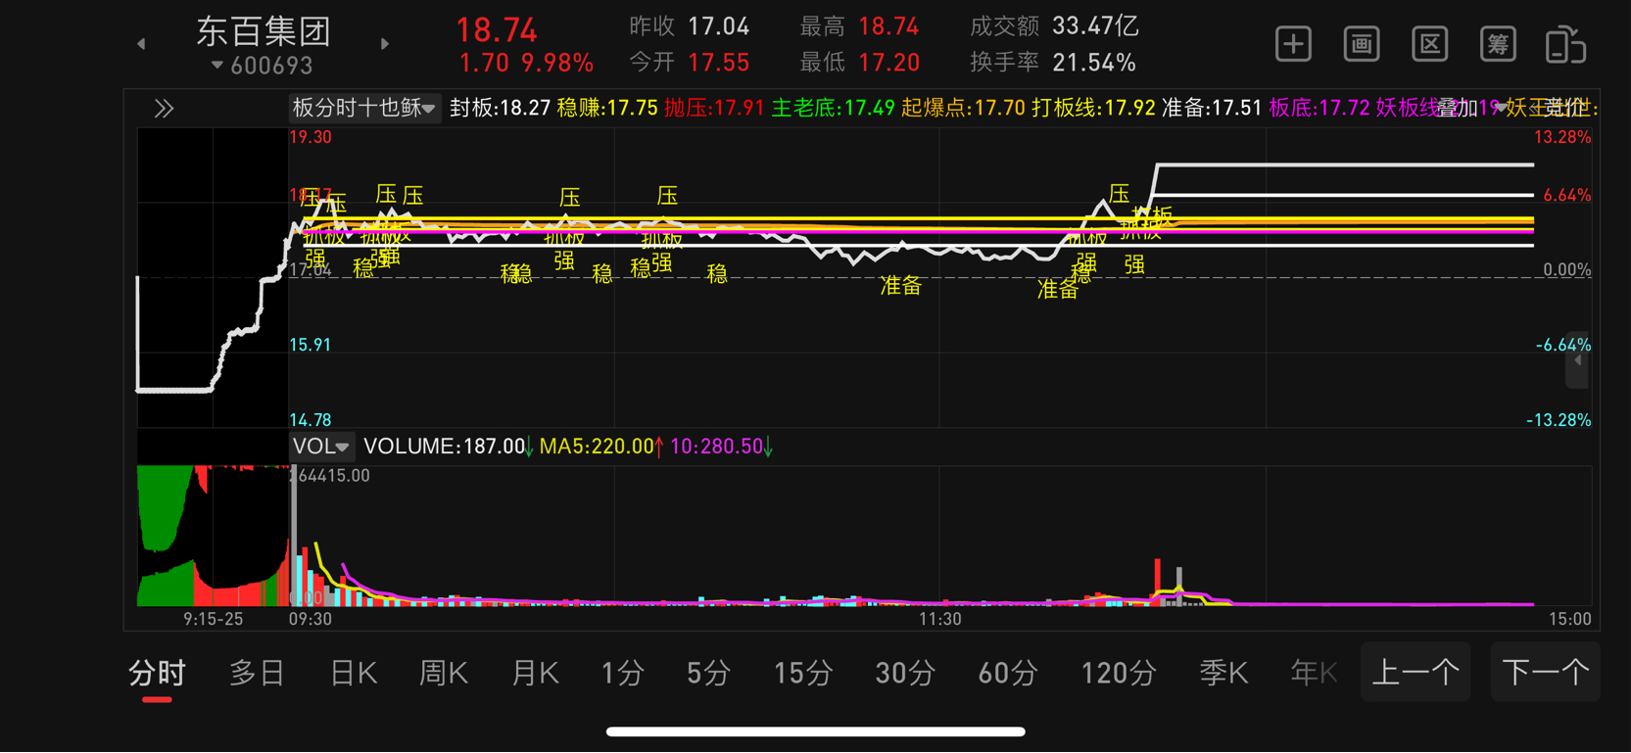Screen dimensions: 1631x753
Task: Tap the 打板线:17.92 indicator value
Action: click(x=1093, y=108)
